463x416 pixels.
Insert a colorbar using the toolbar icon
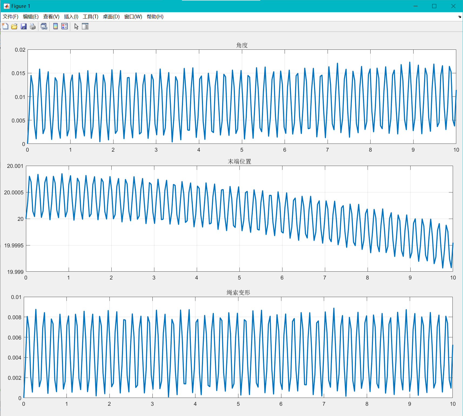click(x=55, y=26)
